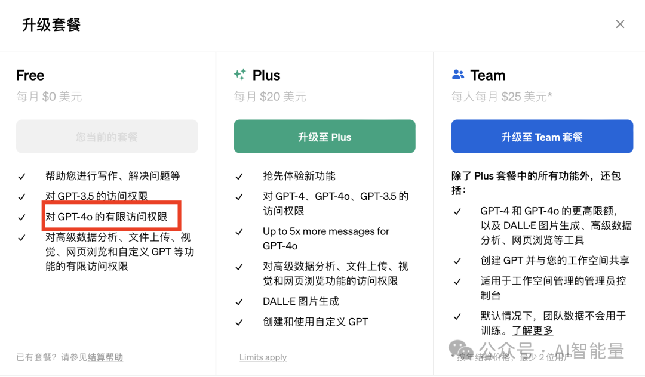Open the 结算帮助 link
Image resolution: width=645 pixels, height=377 pixels.
click(105, 357)
